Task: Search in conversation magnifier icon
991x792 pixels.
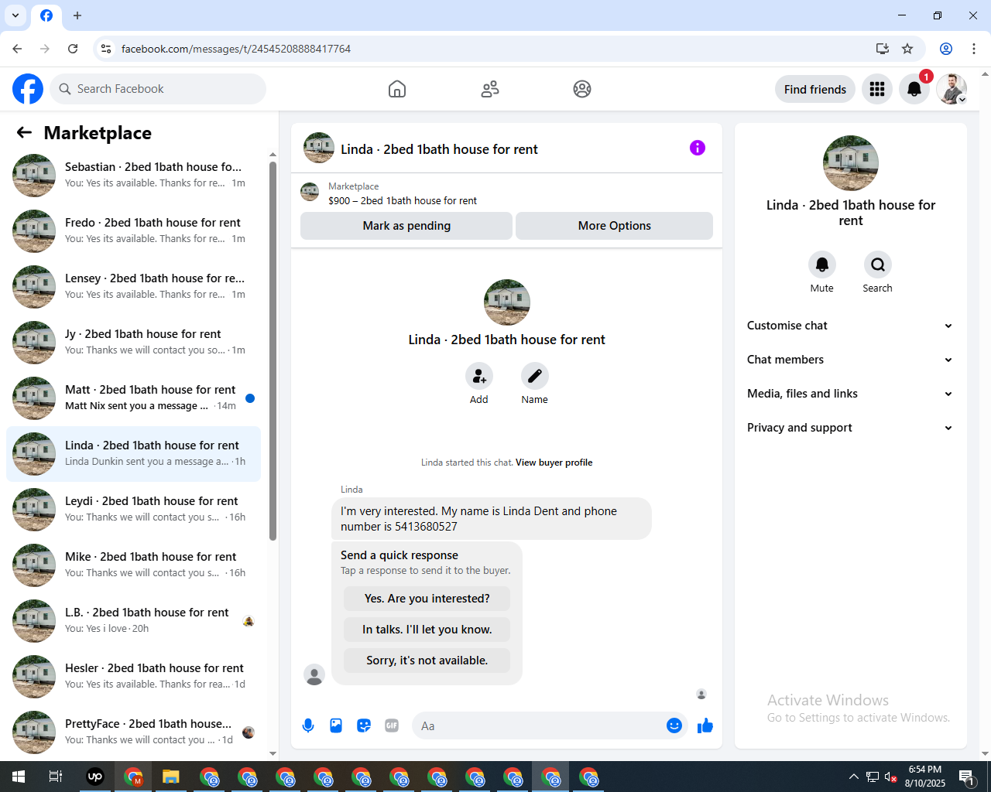Action: 878,265
